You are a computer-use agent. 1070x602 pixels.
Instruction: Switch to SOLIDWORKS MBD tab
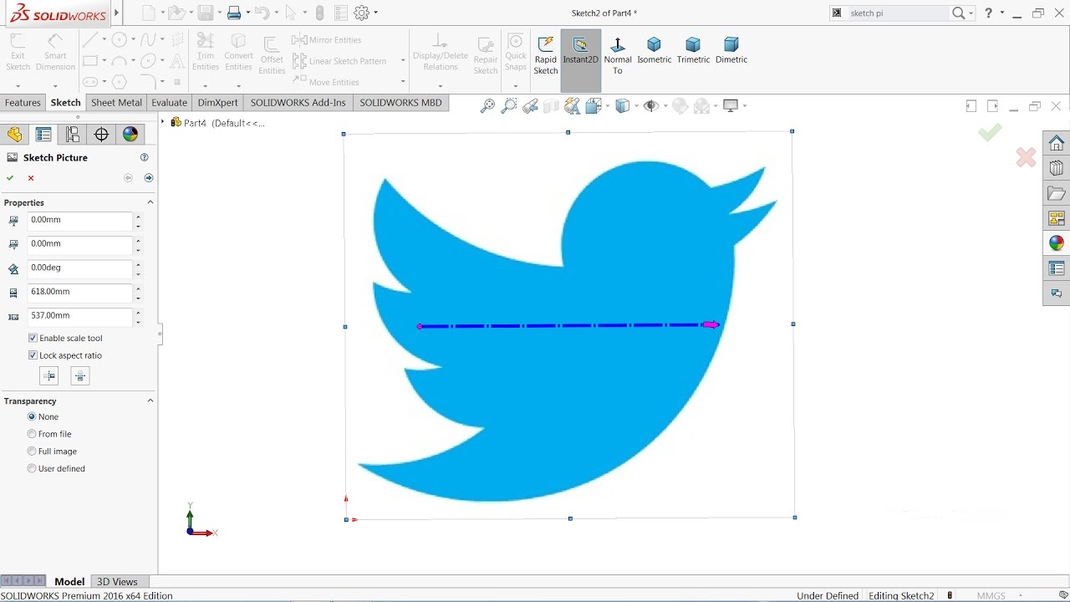click(400, 102)
